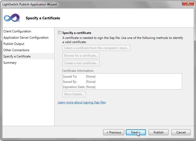Click Create a test certificate button
The height and width of the screenshot is (141, 196).
(x=81, y=63)
